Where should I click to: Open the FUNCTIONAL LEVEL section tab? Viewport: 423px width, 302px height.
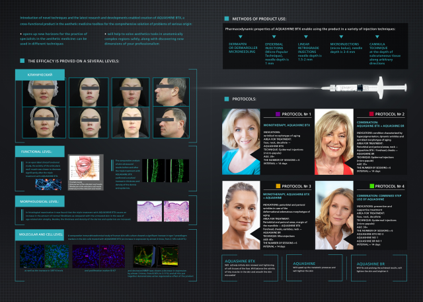(40, 152)
